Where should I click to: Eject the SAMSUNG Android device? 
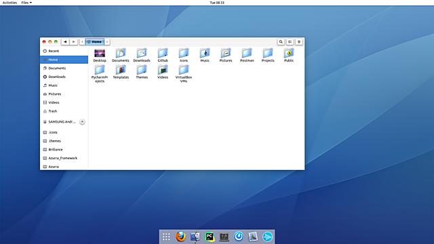tap(82, 122)
